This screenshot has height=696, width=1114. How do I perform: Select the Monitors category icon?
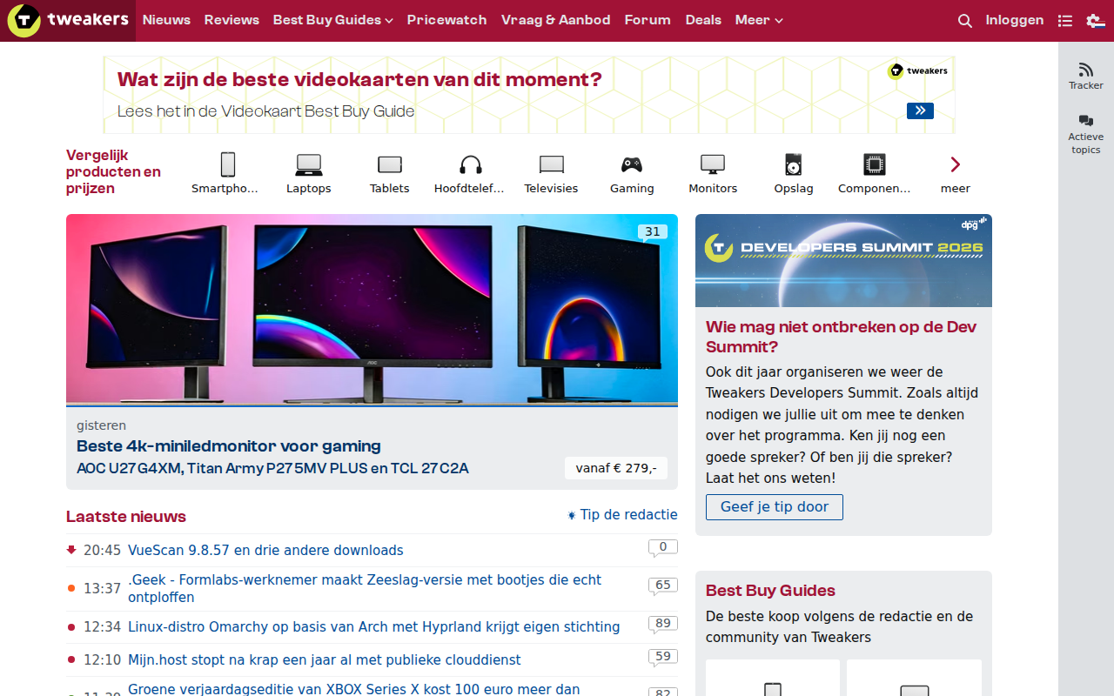[713, 164]
